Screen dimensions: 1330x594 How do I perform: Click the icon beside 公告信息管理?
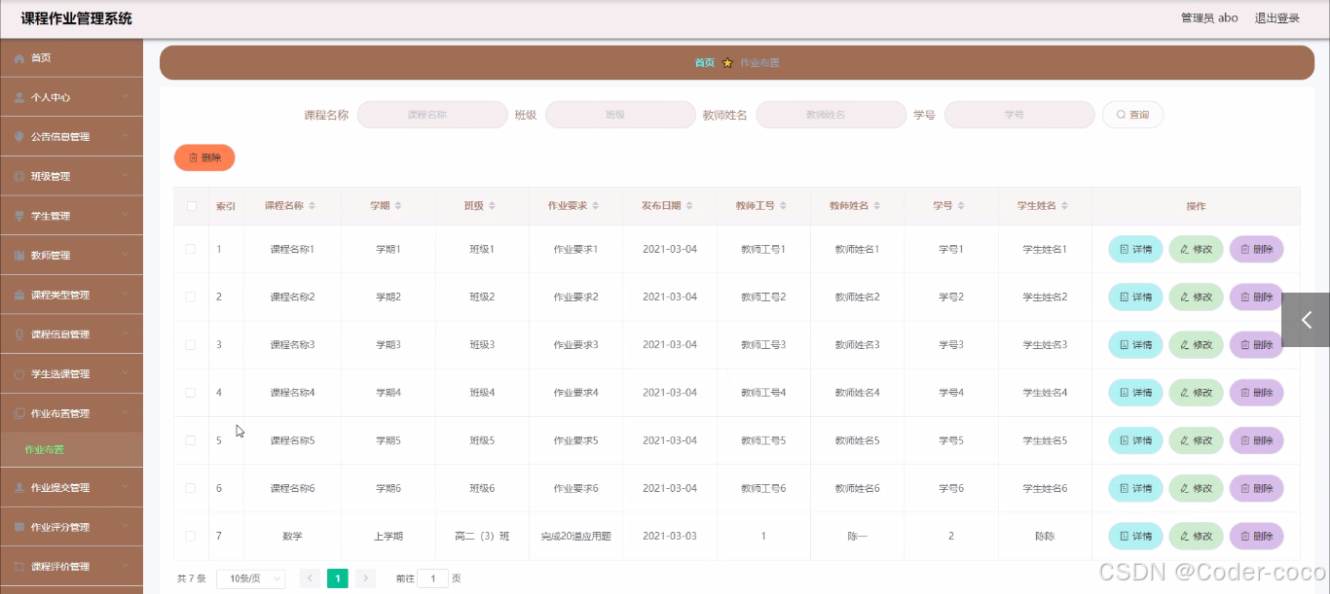pyautogui.click(x=19, y=137)
